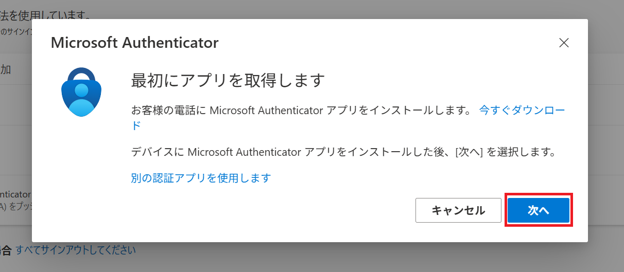Click the 最初にアプリを取得します heading
The image size is (624, 272).
[228, 81]
